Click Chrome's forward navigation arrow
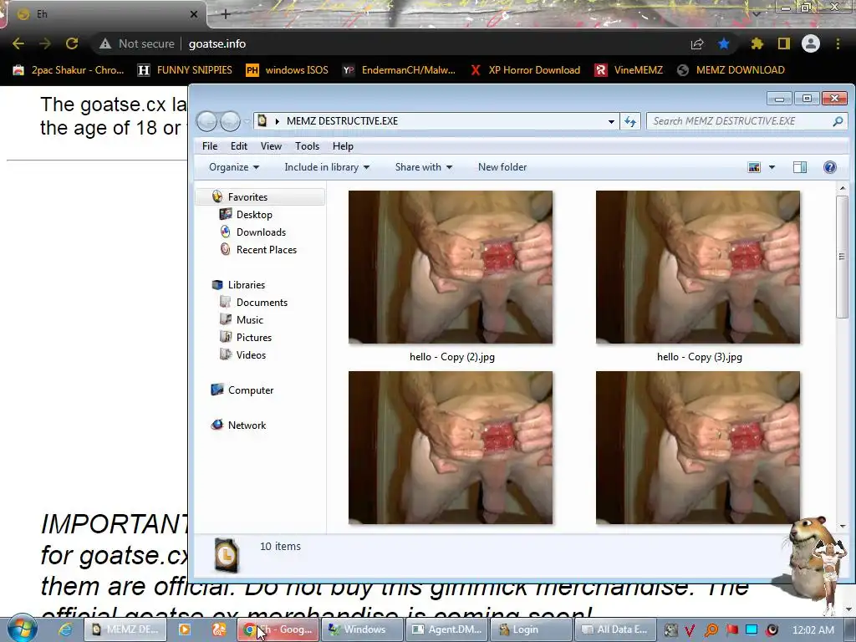The image size is (856, 642). [45, 43]
